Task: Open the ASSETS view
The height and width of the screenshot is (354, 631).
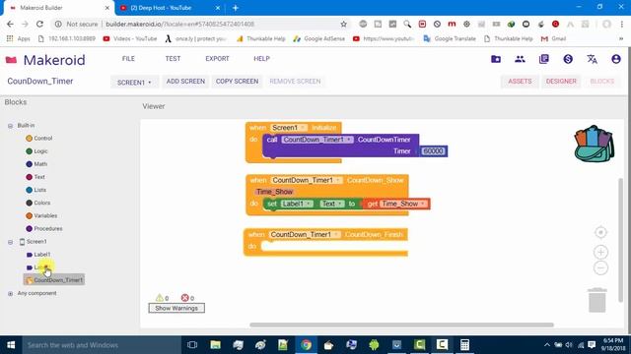Action: [x=520, y=81]
